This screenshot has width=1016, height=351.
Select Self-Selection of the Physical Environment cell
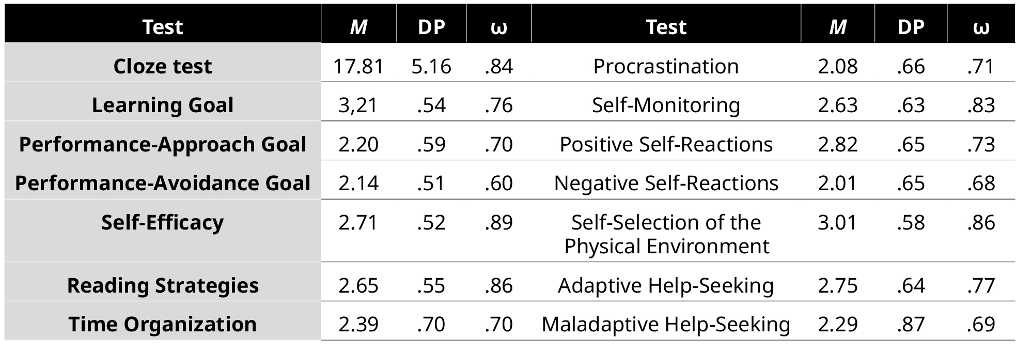click(665, 234)
